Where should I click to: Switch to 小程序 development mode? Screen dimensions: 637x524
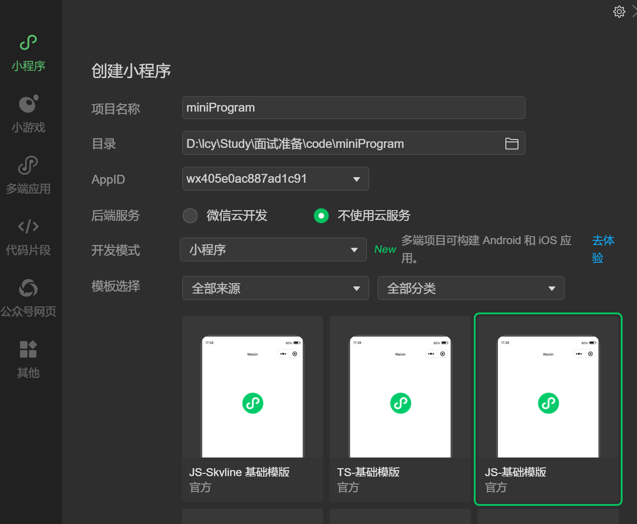coord(273,250)
